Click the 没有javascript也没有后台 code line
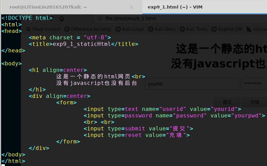This screenshot has width=267, height=166. coord(97,83)
